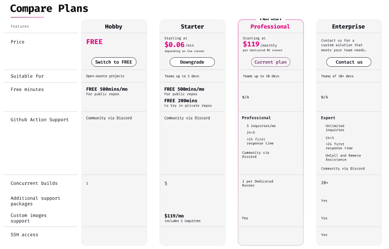The width and height of the screenshot is (389, 249).
Task: Click the $0.06 per min price
Action: (x=179, y=45)
